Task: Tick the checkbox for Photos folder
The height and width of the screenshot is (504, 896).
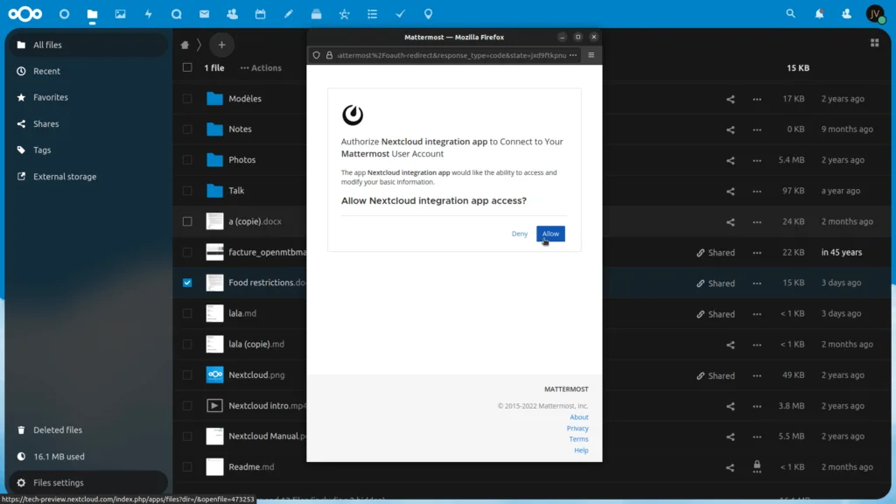Action: click(x=187, y=160)
